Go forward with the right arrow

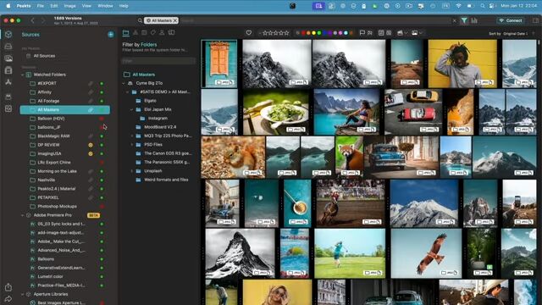[x=43, y=20]
